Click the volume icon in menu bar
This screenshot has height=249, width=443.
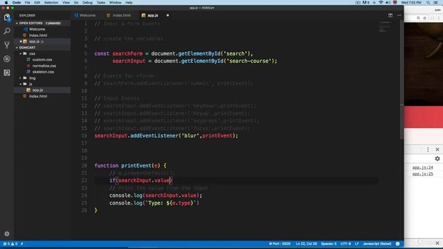pyautogui.click(x=388, y=3)
